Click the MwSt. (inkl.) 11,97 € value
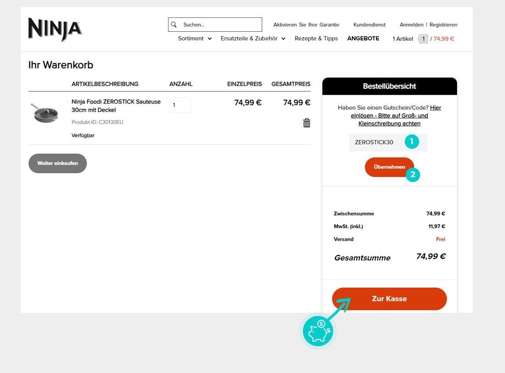 click(437, 226)
